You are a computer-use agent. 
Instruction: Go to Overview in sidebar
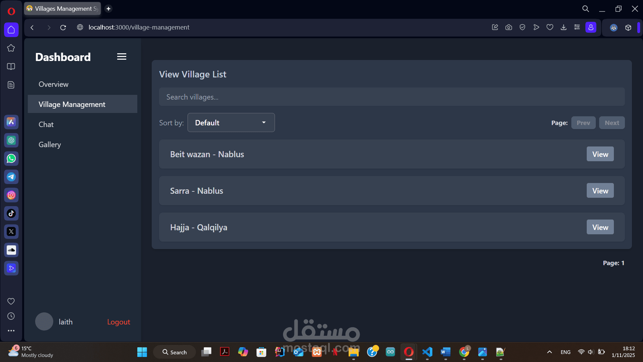(54, 84)
